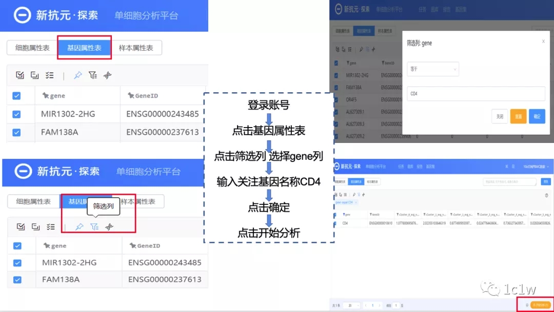Toggle the checkbox for the AL627309.1 row
554x312 pixels.
pos(337,112)
